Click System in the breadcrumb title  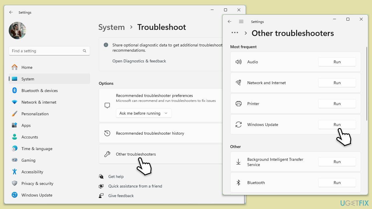tap(112, 27)
